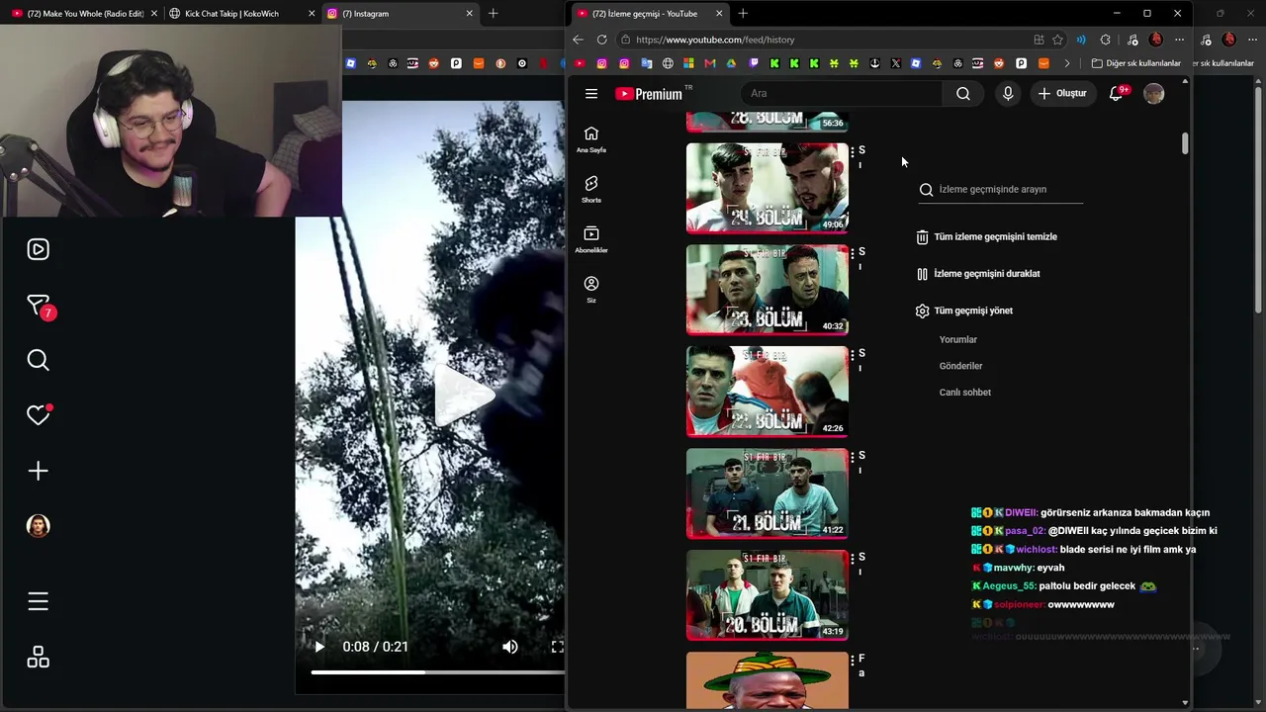The width and height of the screenshot is (1266, 712).
Task: Open the browser three-dot settings menu
Action: [x=1179, y=40]
